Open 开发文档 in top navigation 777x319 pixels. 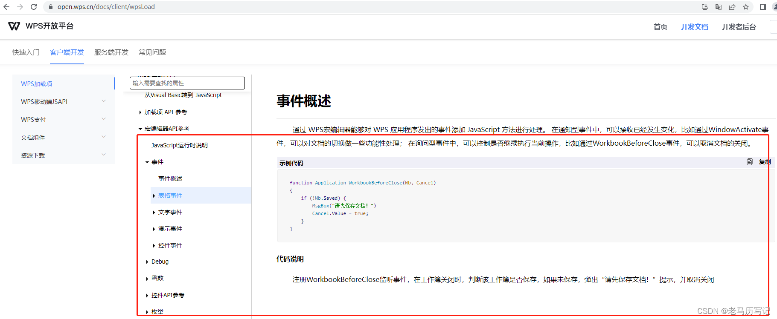[694, 27]
